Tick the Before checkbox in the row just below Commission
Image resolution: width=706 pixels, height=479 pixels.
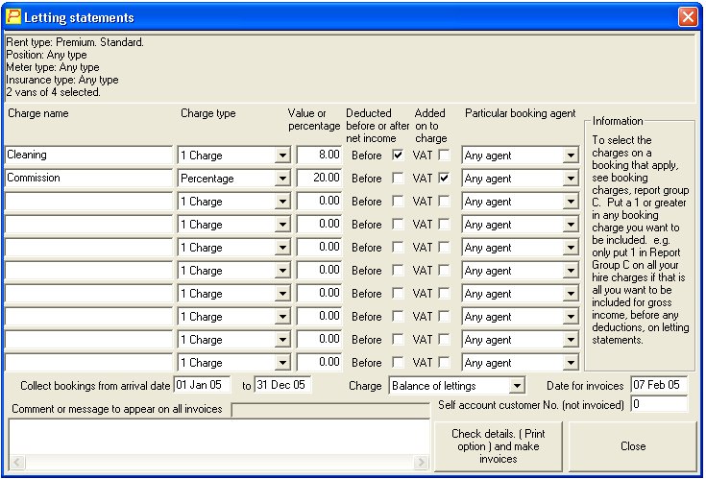398,201
